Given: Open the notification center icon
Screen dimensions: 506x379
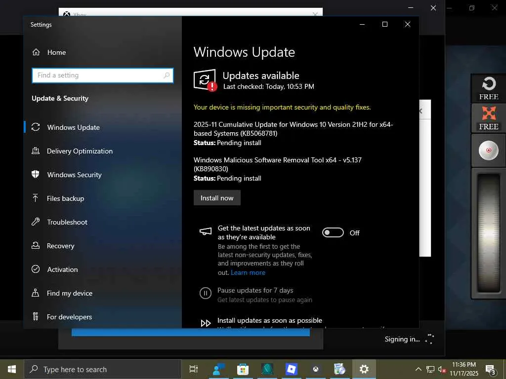Looking at the screenshot, I should tap(491, 370).
